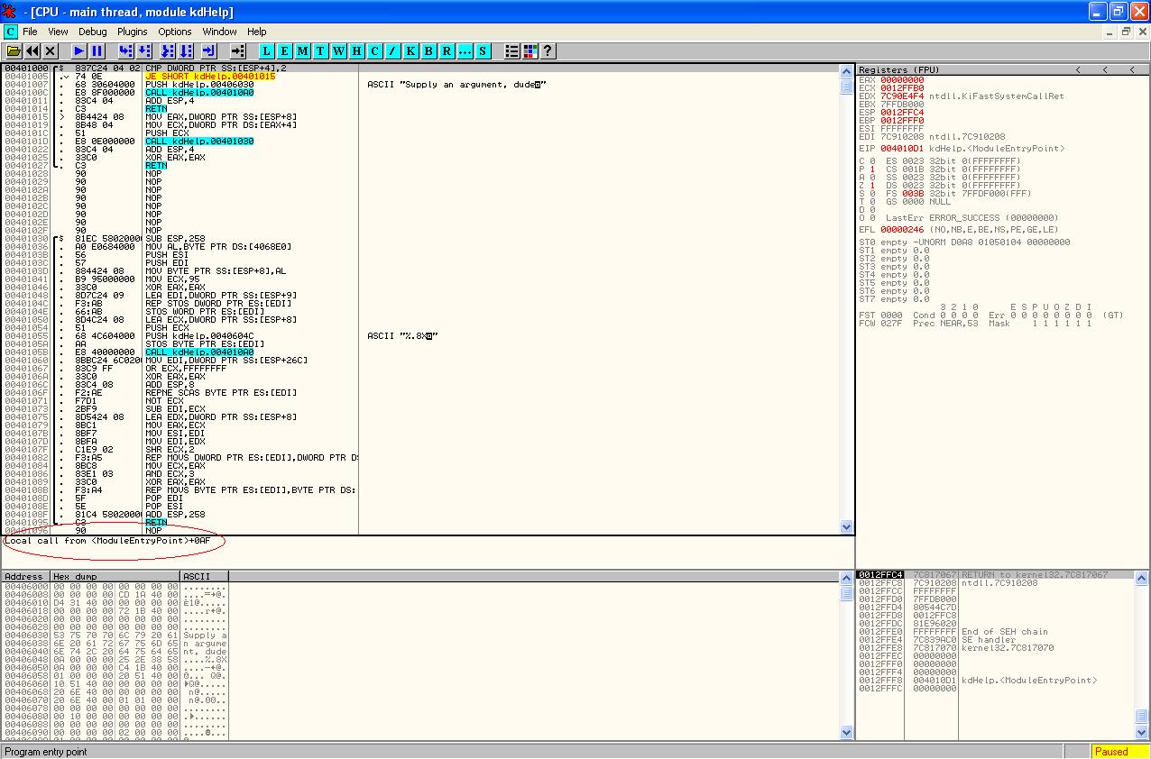Open the Plugins menu
1151x759 pixels.
[133, 32]
